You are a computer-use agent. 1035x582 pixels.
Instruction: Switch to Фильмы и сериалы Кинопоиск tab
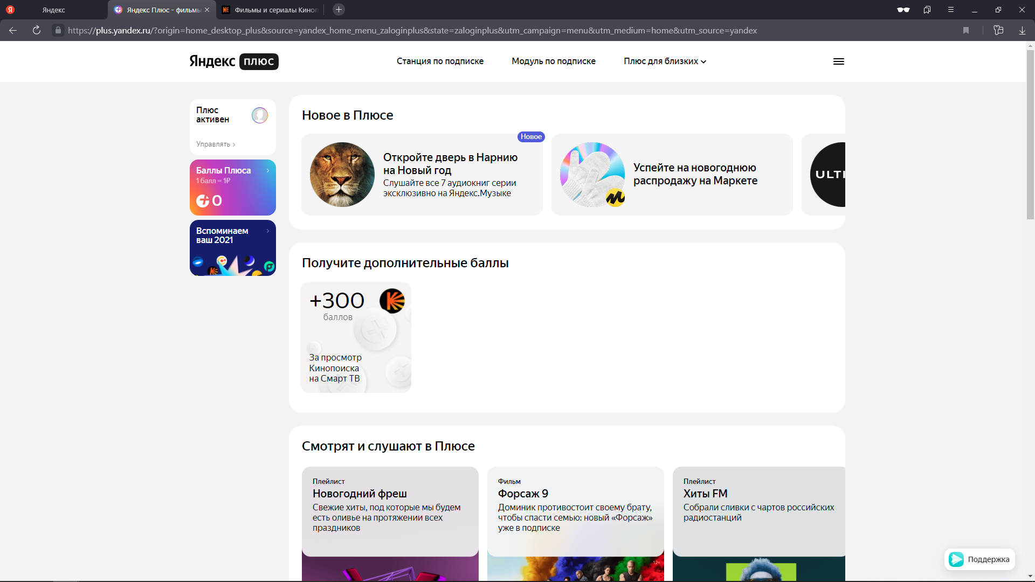click(270, 10)
